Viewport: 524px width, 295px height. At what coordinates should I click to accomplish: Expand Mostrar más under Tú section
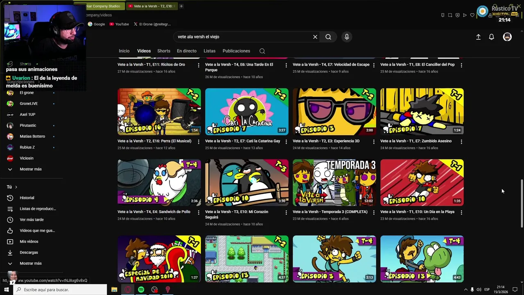[32, 263]
